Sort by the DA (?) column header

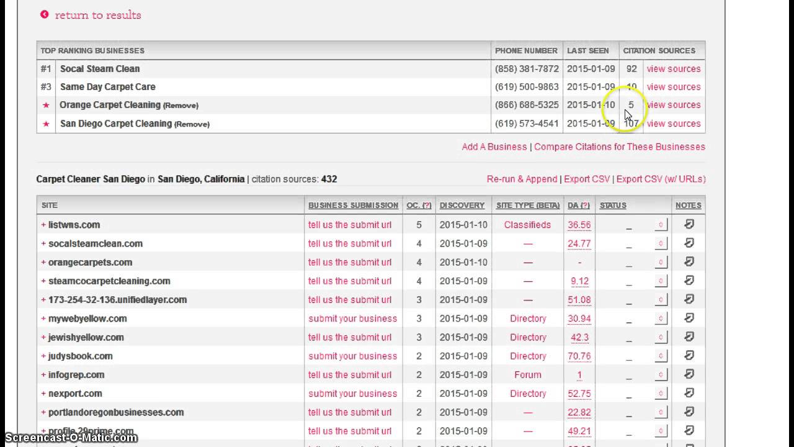(x=579, y=205)
